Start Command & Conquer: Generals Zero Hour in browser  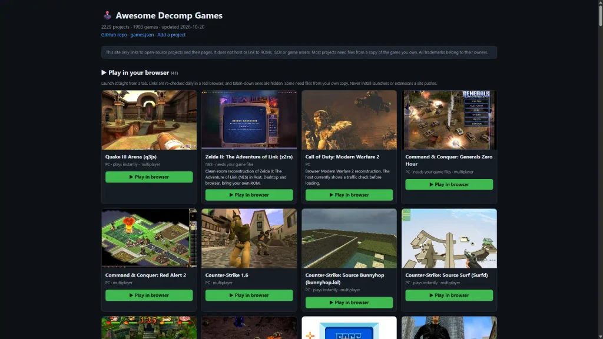[449, 184]
